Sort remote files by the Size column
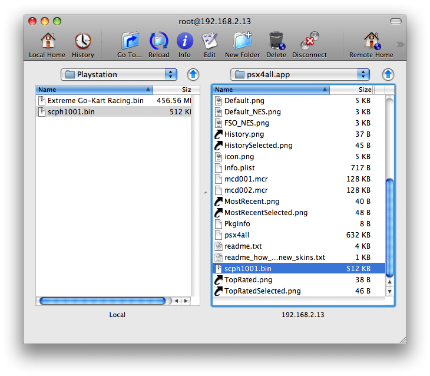The width and height of the screenshot is (430, 376). (359, 90)
